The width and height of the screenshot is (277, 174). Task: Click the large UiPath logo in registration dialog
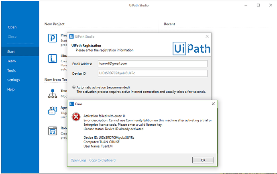(191, 49)
